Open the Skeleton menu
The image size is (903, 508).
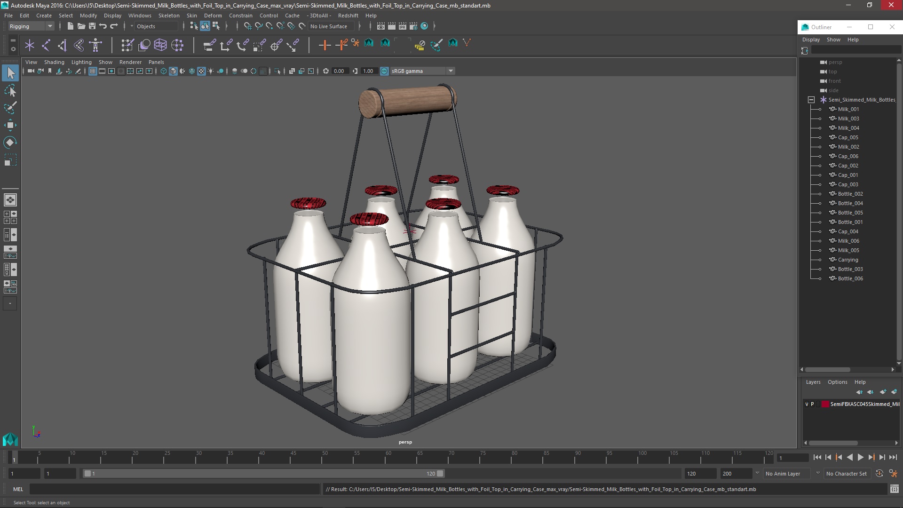click(x=168, y=16)
